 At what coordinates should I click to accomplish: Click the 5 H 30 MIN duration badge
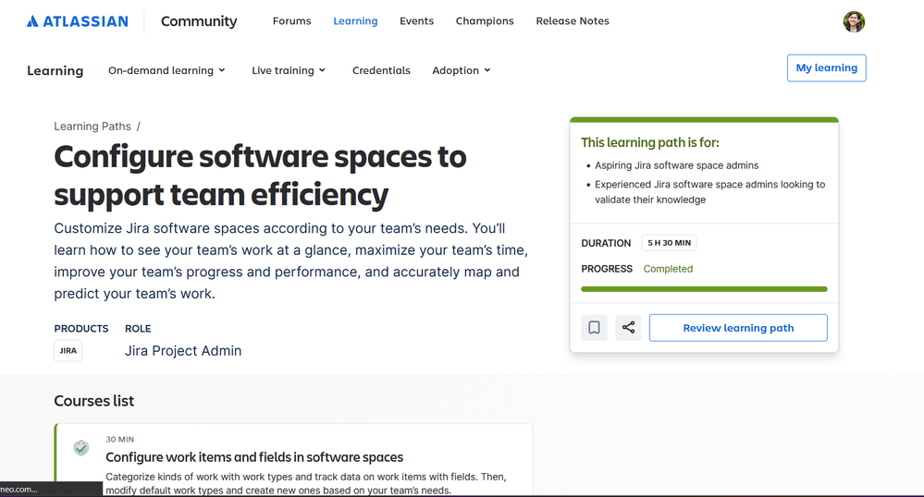pyautogui.click(x=669, y=243)
